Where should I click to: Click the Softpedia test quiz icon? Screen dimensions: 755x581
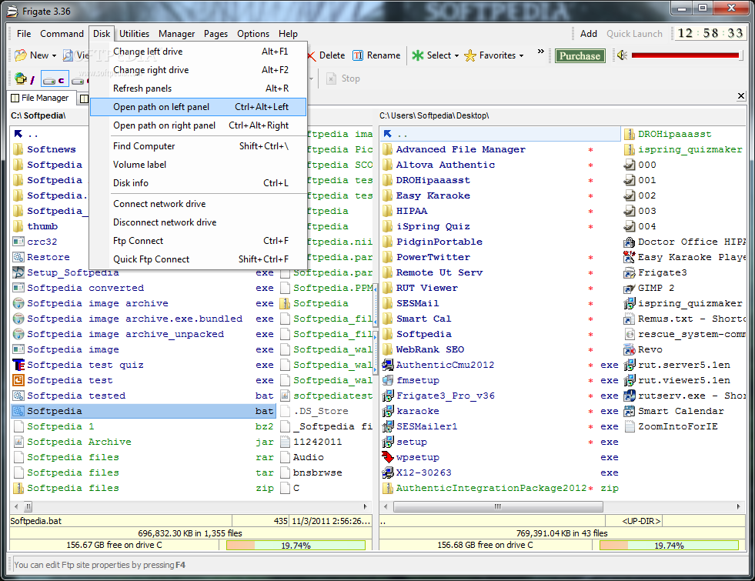pos(18,365)
